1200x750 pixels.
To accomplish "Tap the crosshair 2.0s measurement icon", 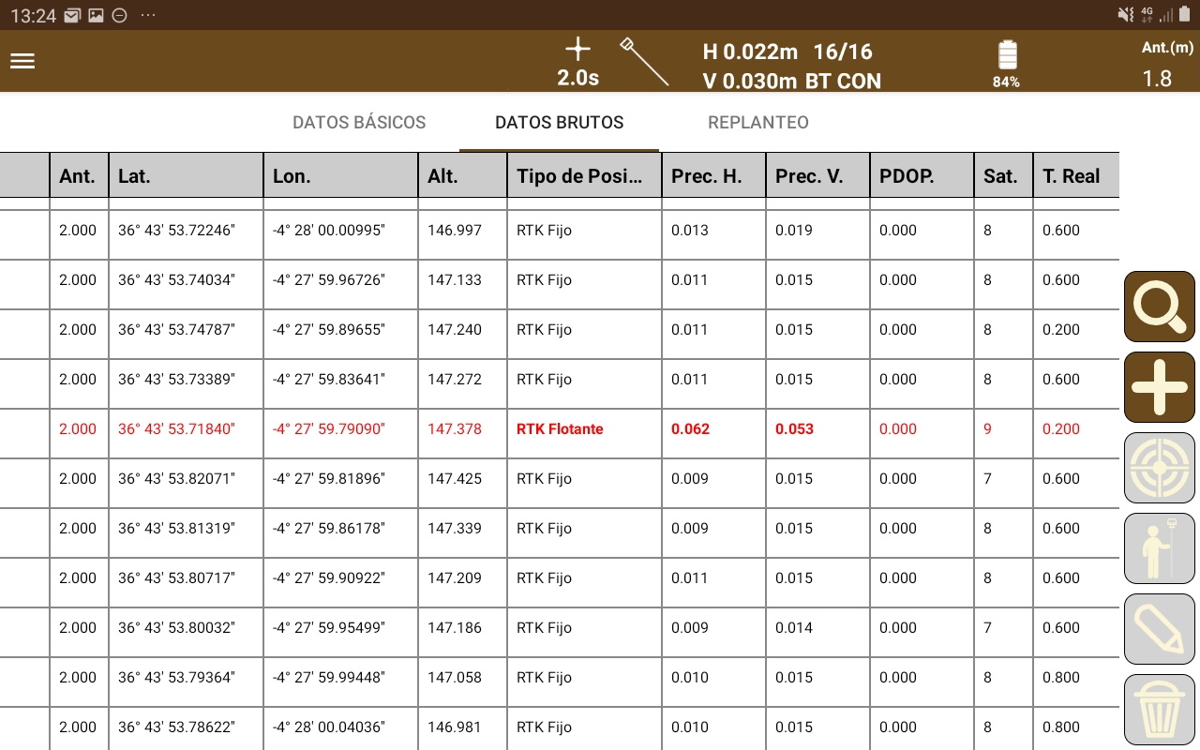I will pos(578,63).
